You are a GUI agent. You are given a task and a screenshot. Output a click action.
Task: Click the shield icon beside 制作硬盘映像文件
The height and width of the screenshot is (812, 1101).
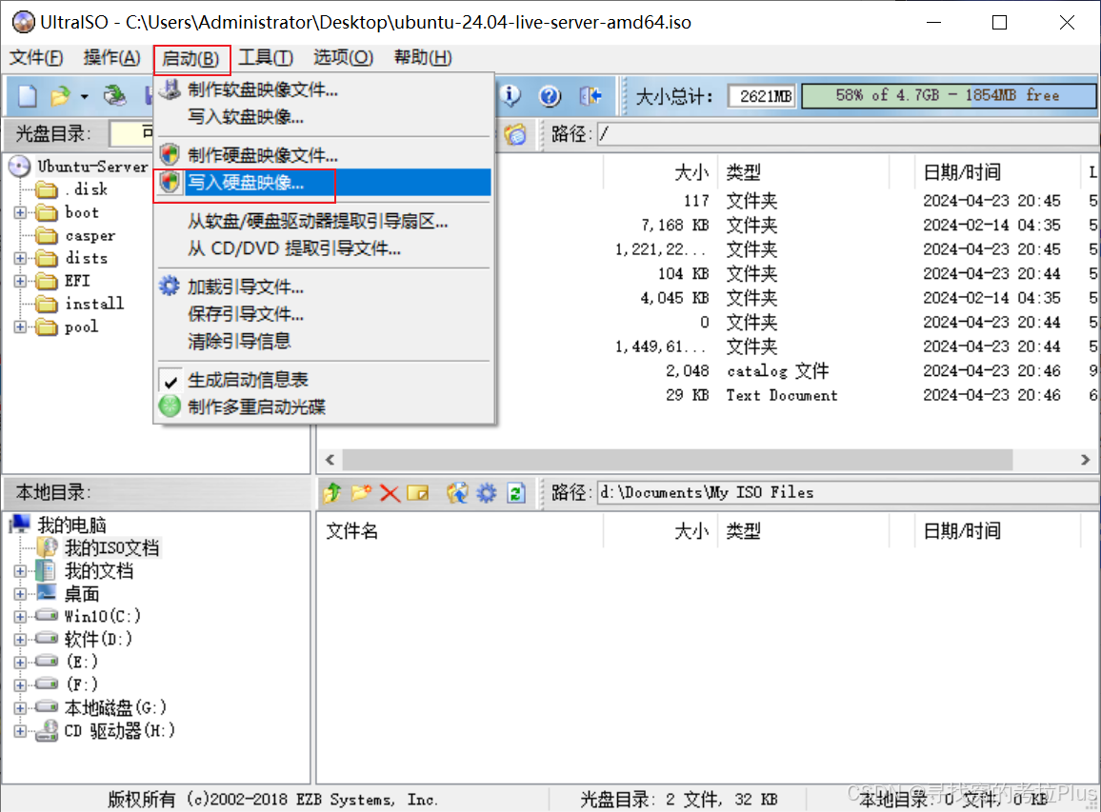click(x=170, y=154)
